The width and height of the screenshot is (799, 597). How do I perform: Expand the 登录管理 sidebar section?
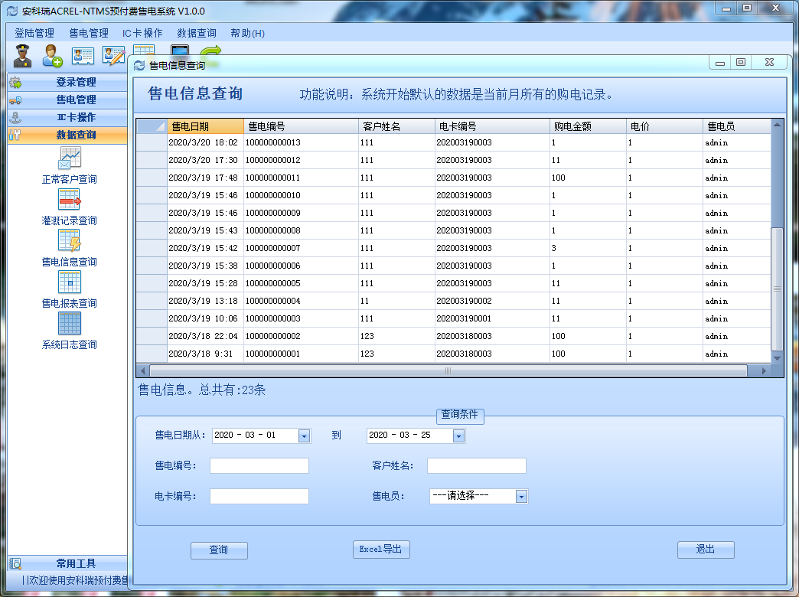(67, 82)
